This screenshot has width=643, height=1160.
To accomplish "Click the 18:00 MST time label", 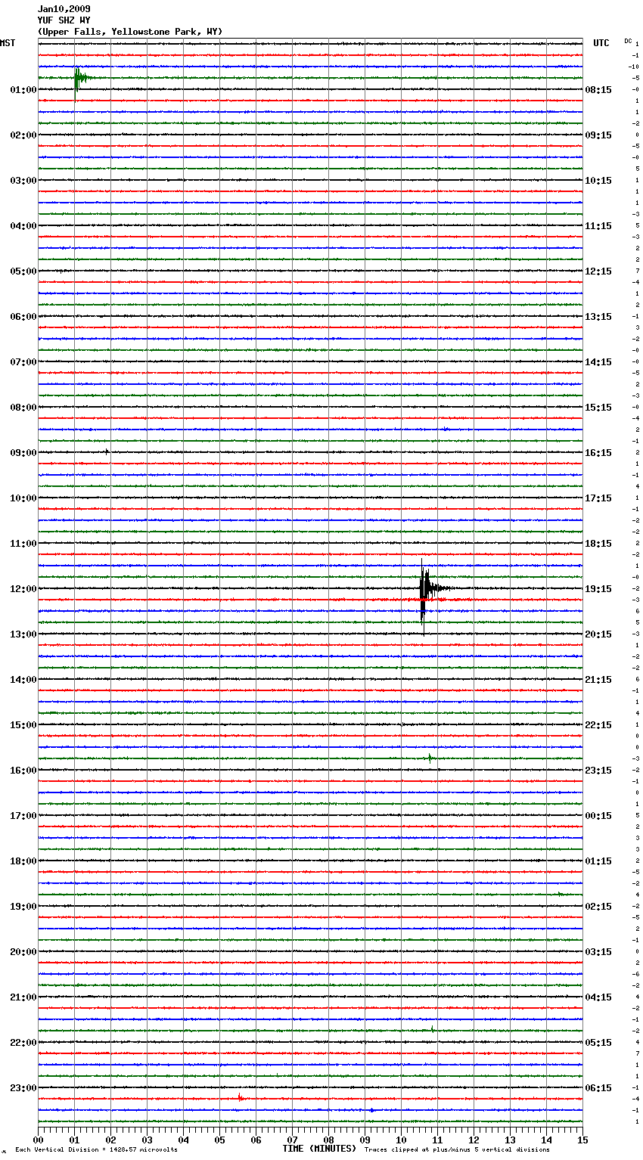I will (x=23, y=861).
